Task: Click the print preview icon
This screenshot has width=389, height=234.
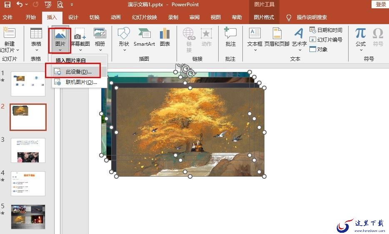Action: (x=60, y=5)
